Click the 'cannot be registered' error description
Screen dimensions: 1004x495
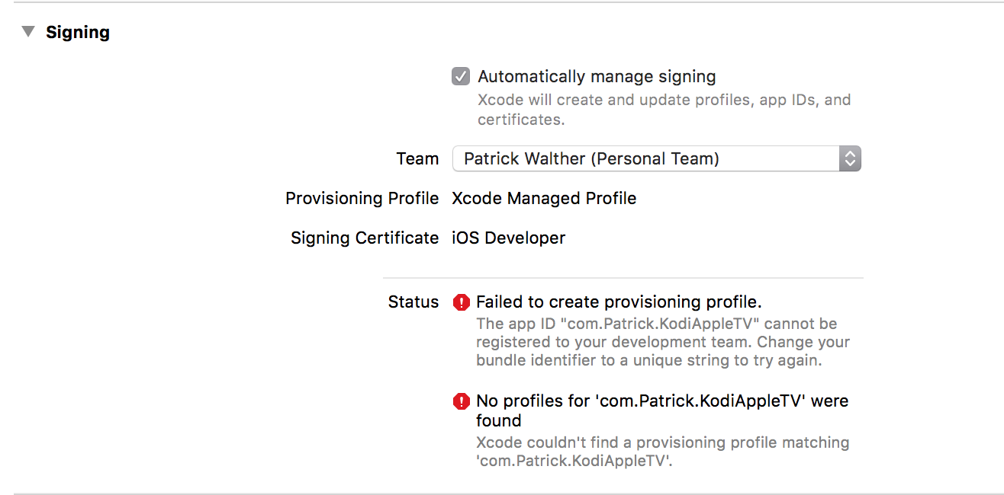point(662,342)
